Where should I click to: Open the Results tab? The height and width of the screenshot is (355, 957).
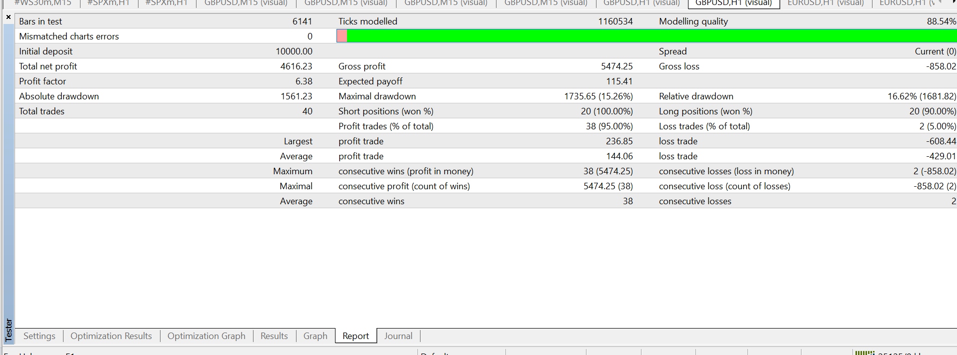click(x=274, y=336)
